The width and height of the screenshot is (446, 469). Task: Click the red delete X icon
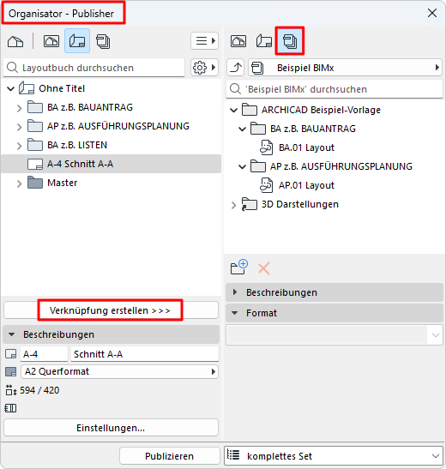(x=264, y=268)
